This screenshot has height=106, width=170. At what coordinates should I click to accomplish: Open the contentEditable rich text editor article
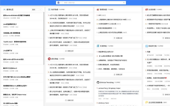(x=16, y=15)
